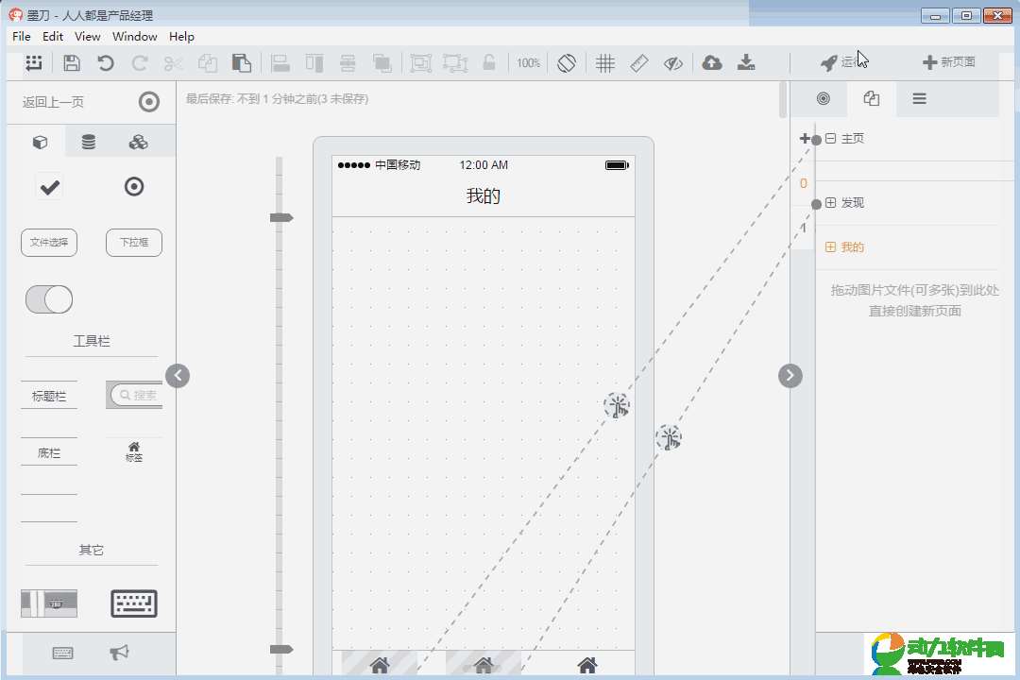
Task: Pick the search box widget
Action: tap(134, 395)
